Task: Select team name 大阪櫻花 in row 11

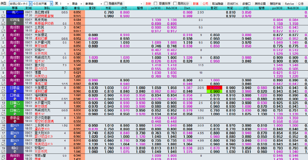Action: coord(41,88)
